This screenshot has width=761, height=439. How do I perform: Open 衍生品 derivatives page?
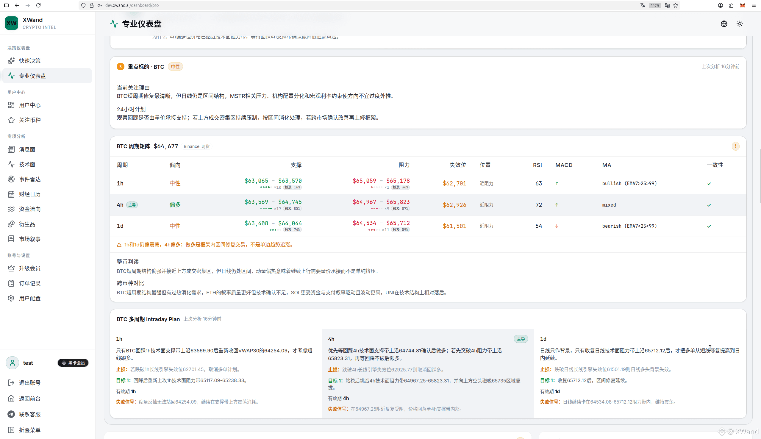coord(47,224)
